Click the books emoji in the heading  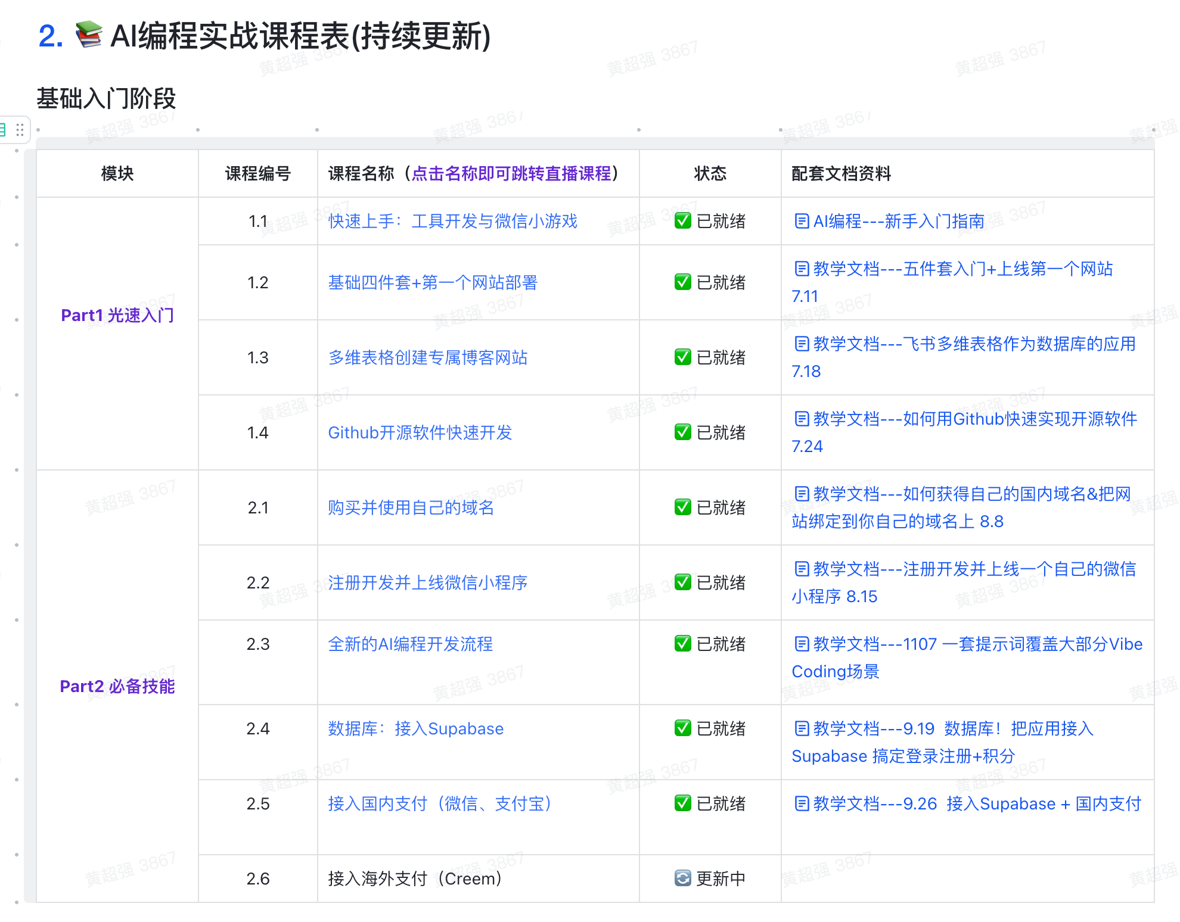[89, 35]
